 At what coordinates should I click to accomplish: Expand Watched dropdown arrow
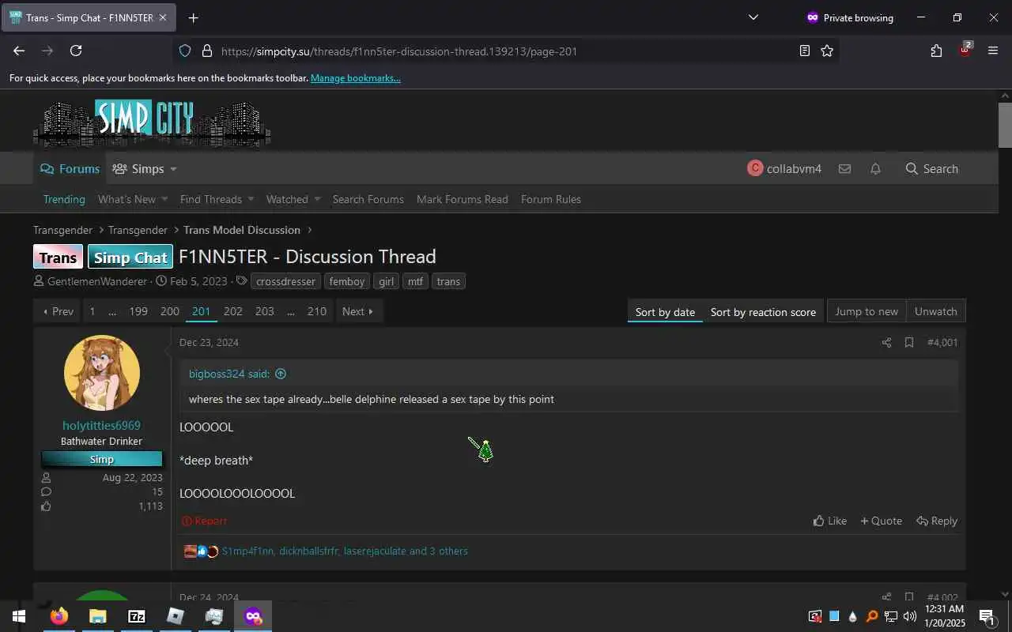[x=317, y=199]
